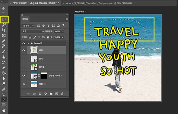Select the 여행사진 layer thumbnail
Screen dimensions: 178x114
pyautogui.click(x=34, y=84)
